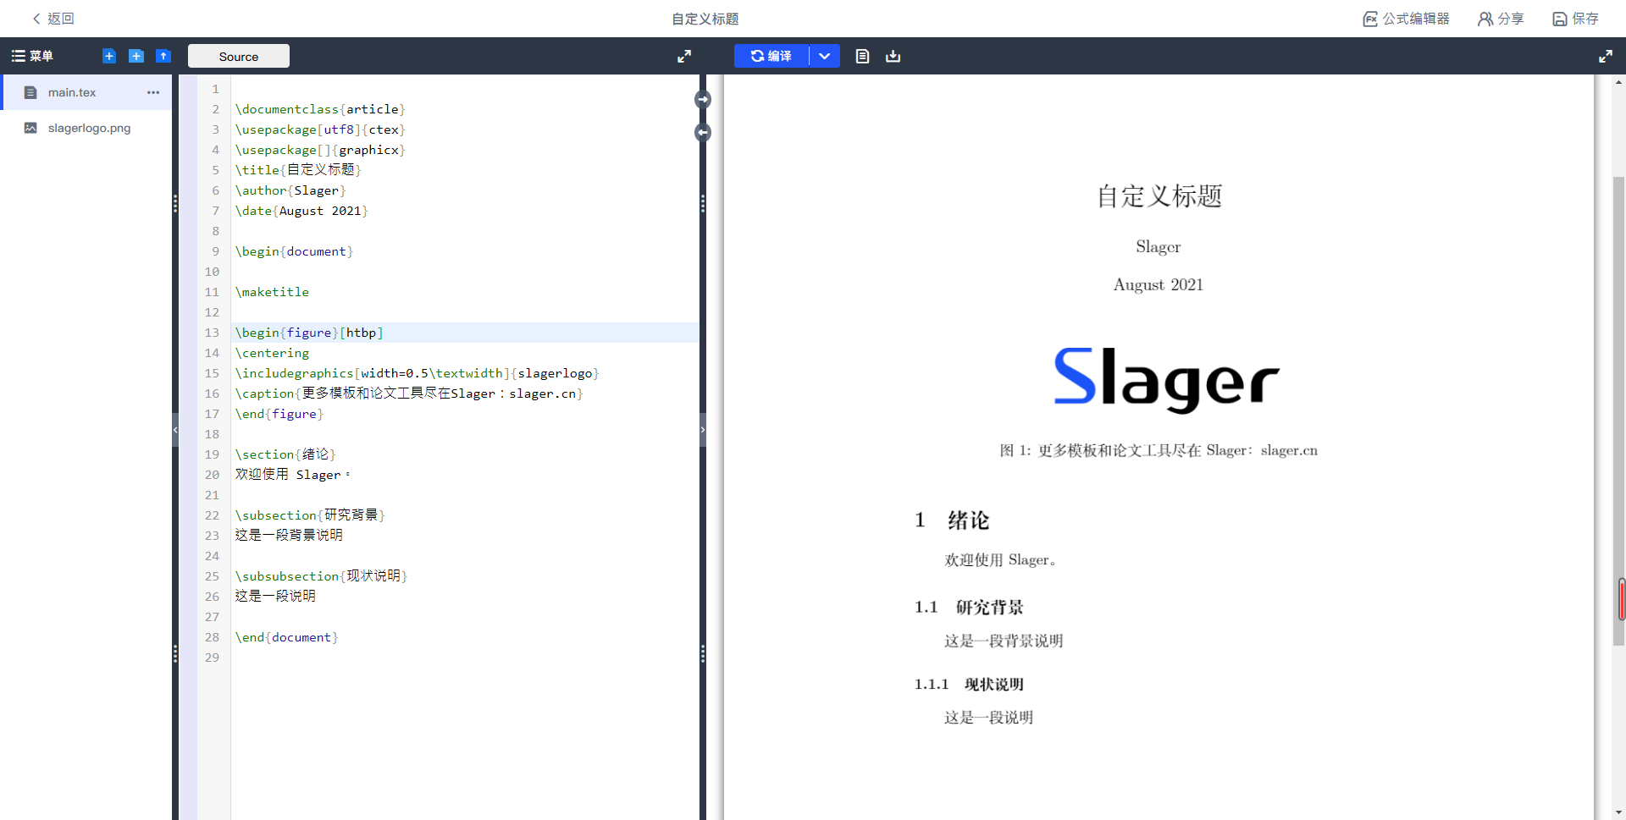Click the 1.1 研究背景 heading in the PDF

[x=969, y=608]
